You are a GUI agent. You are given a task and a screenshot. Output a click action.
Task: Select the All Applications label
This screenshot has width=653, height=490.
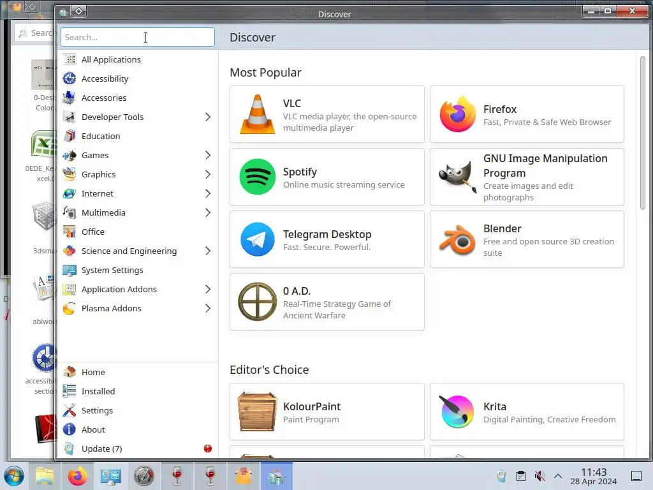tap(111, 59)
